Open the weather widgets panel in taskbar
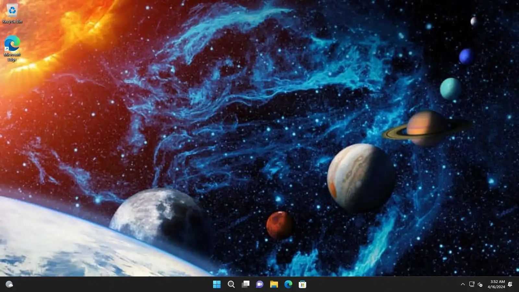Screen dimensions: 519x292 click(x=9, y=285)
